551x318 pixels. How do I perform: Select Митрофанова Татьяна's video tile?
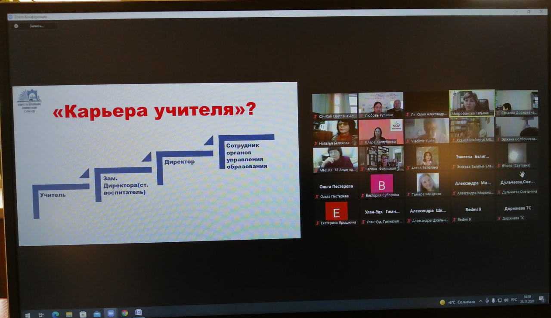point(472,103)
